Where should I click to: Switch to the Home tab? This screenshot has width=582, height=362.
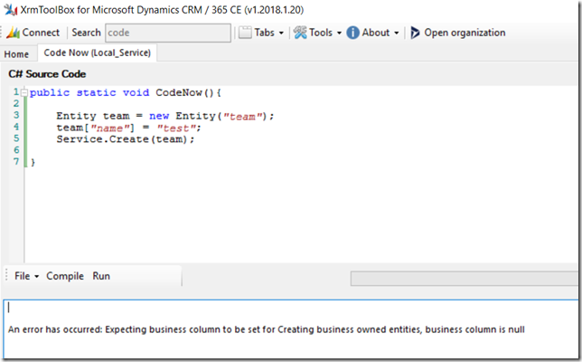(16, 54)
